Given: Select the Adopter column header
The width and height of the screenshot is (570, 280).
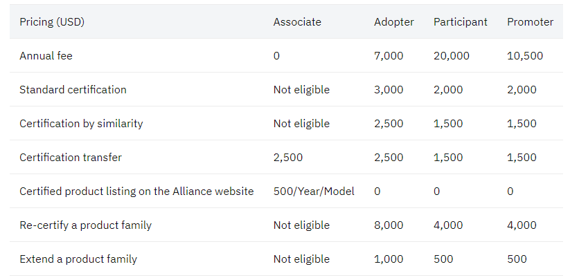Looking at the screenshot, I should 393,22.
